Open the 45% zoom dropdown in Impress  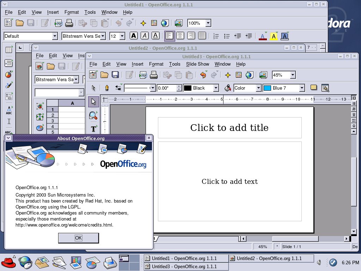click(293, 75)
